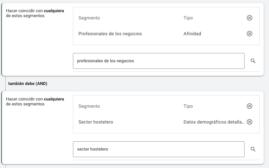Click the first 'Hacer coincidir con cualquiera' label
Viewport: 269px width, 168px height.
click(35, 11)
